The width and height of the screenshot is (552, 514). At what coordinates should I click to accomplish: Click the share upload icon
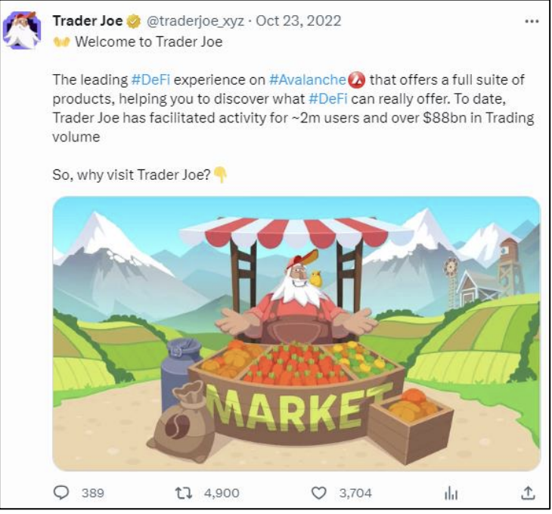529,493
